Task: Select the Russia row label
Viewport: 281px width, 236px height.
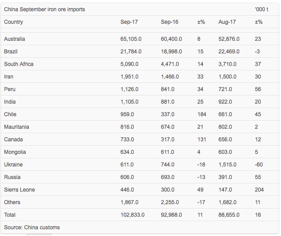Action: [12, 177]
